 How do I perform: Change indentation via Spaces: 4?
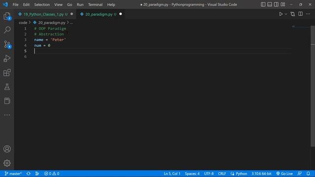(192, 174)
